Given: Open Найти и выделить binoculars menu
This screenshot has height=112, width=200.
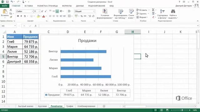Looking at the screenshot, I should [x=173, y=14].
